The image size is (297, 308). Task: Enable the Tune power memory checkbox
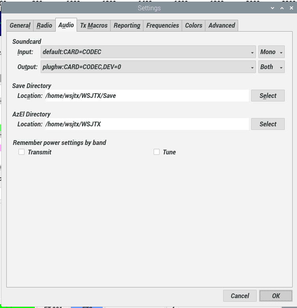tap(157, 152)
